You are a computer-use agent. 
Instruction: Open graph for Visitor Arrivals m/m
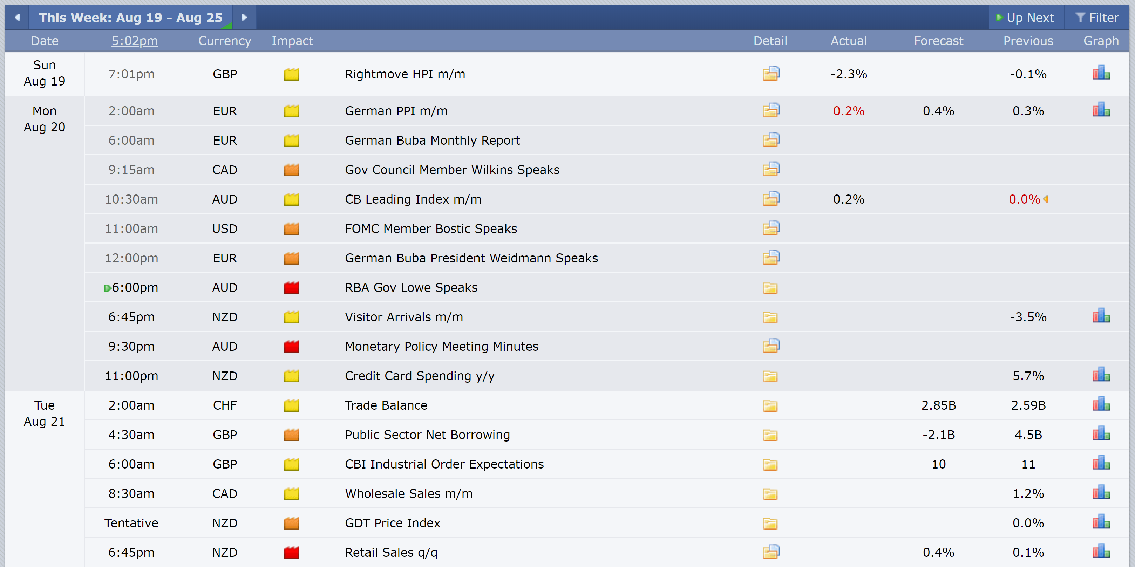(1101, 316)
